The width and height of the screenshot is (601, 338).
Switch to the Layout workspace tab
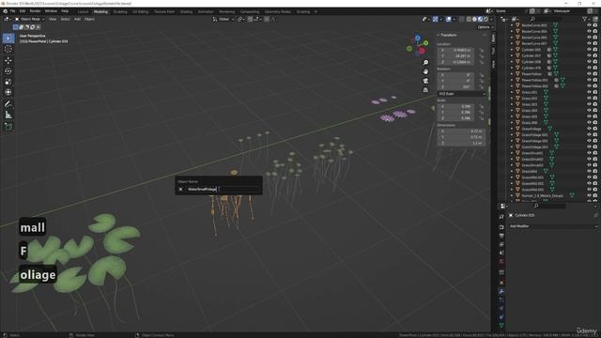point(83,12)
